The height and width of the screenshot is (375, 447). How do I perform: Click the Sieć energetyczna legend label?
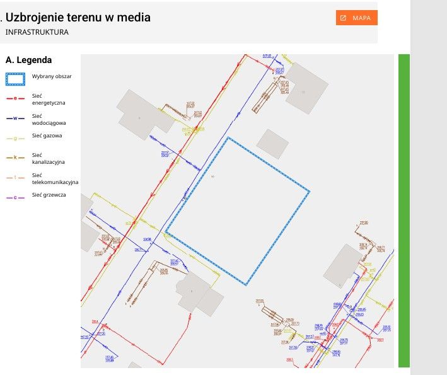[x=49, y=99]
